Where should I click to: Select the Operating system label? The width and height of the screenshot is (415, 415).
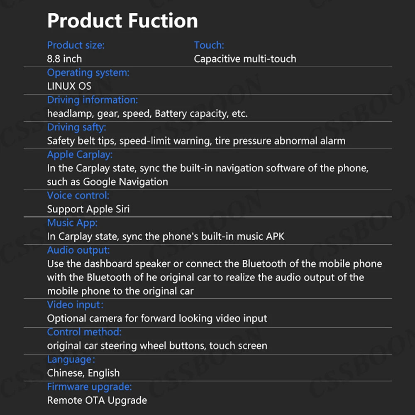(x=88, y=73)
